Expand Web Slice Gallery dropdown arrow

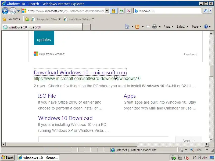[x=93, y=19]
